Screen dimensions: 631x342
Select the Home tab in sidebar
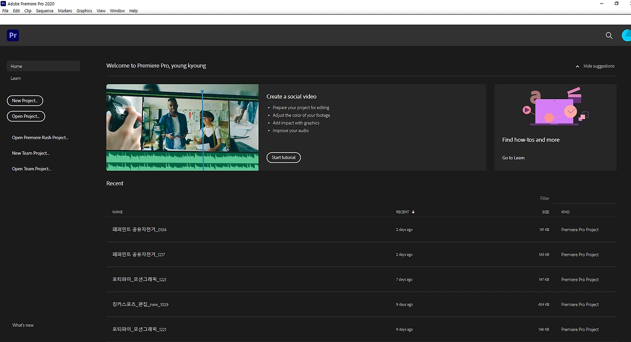click(x=43, y=66)
